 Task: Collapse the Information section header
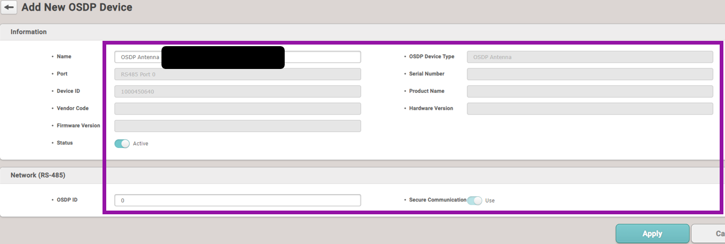click(x=29, y=32)
